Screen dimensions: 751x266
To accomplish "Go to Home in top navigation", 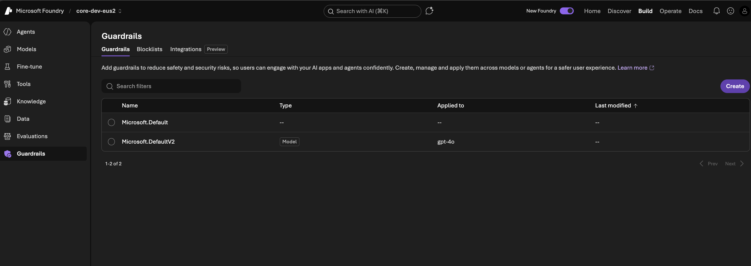I will [x=592, y=11].
